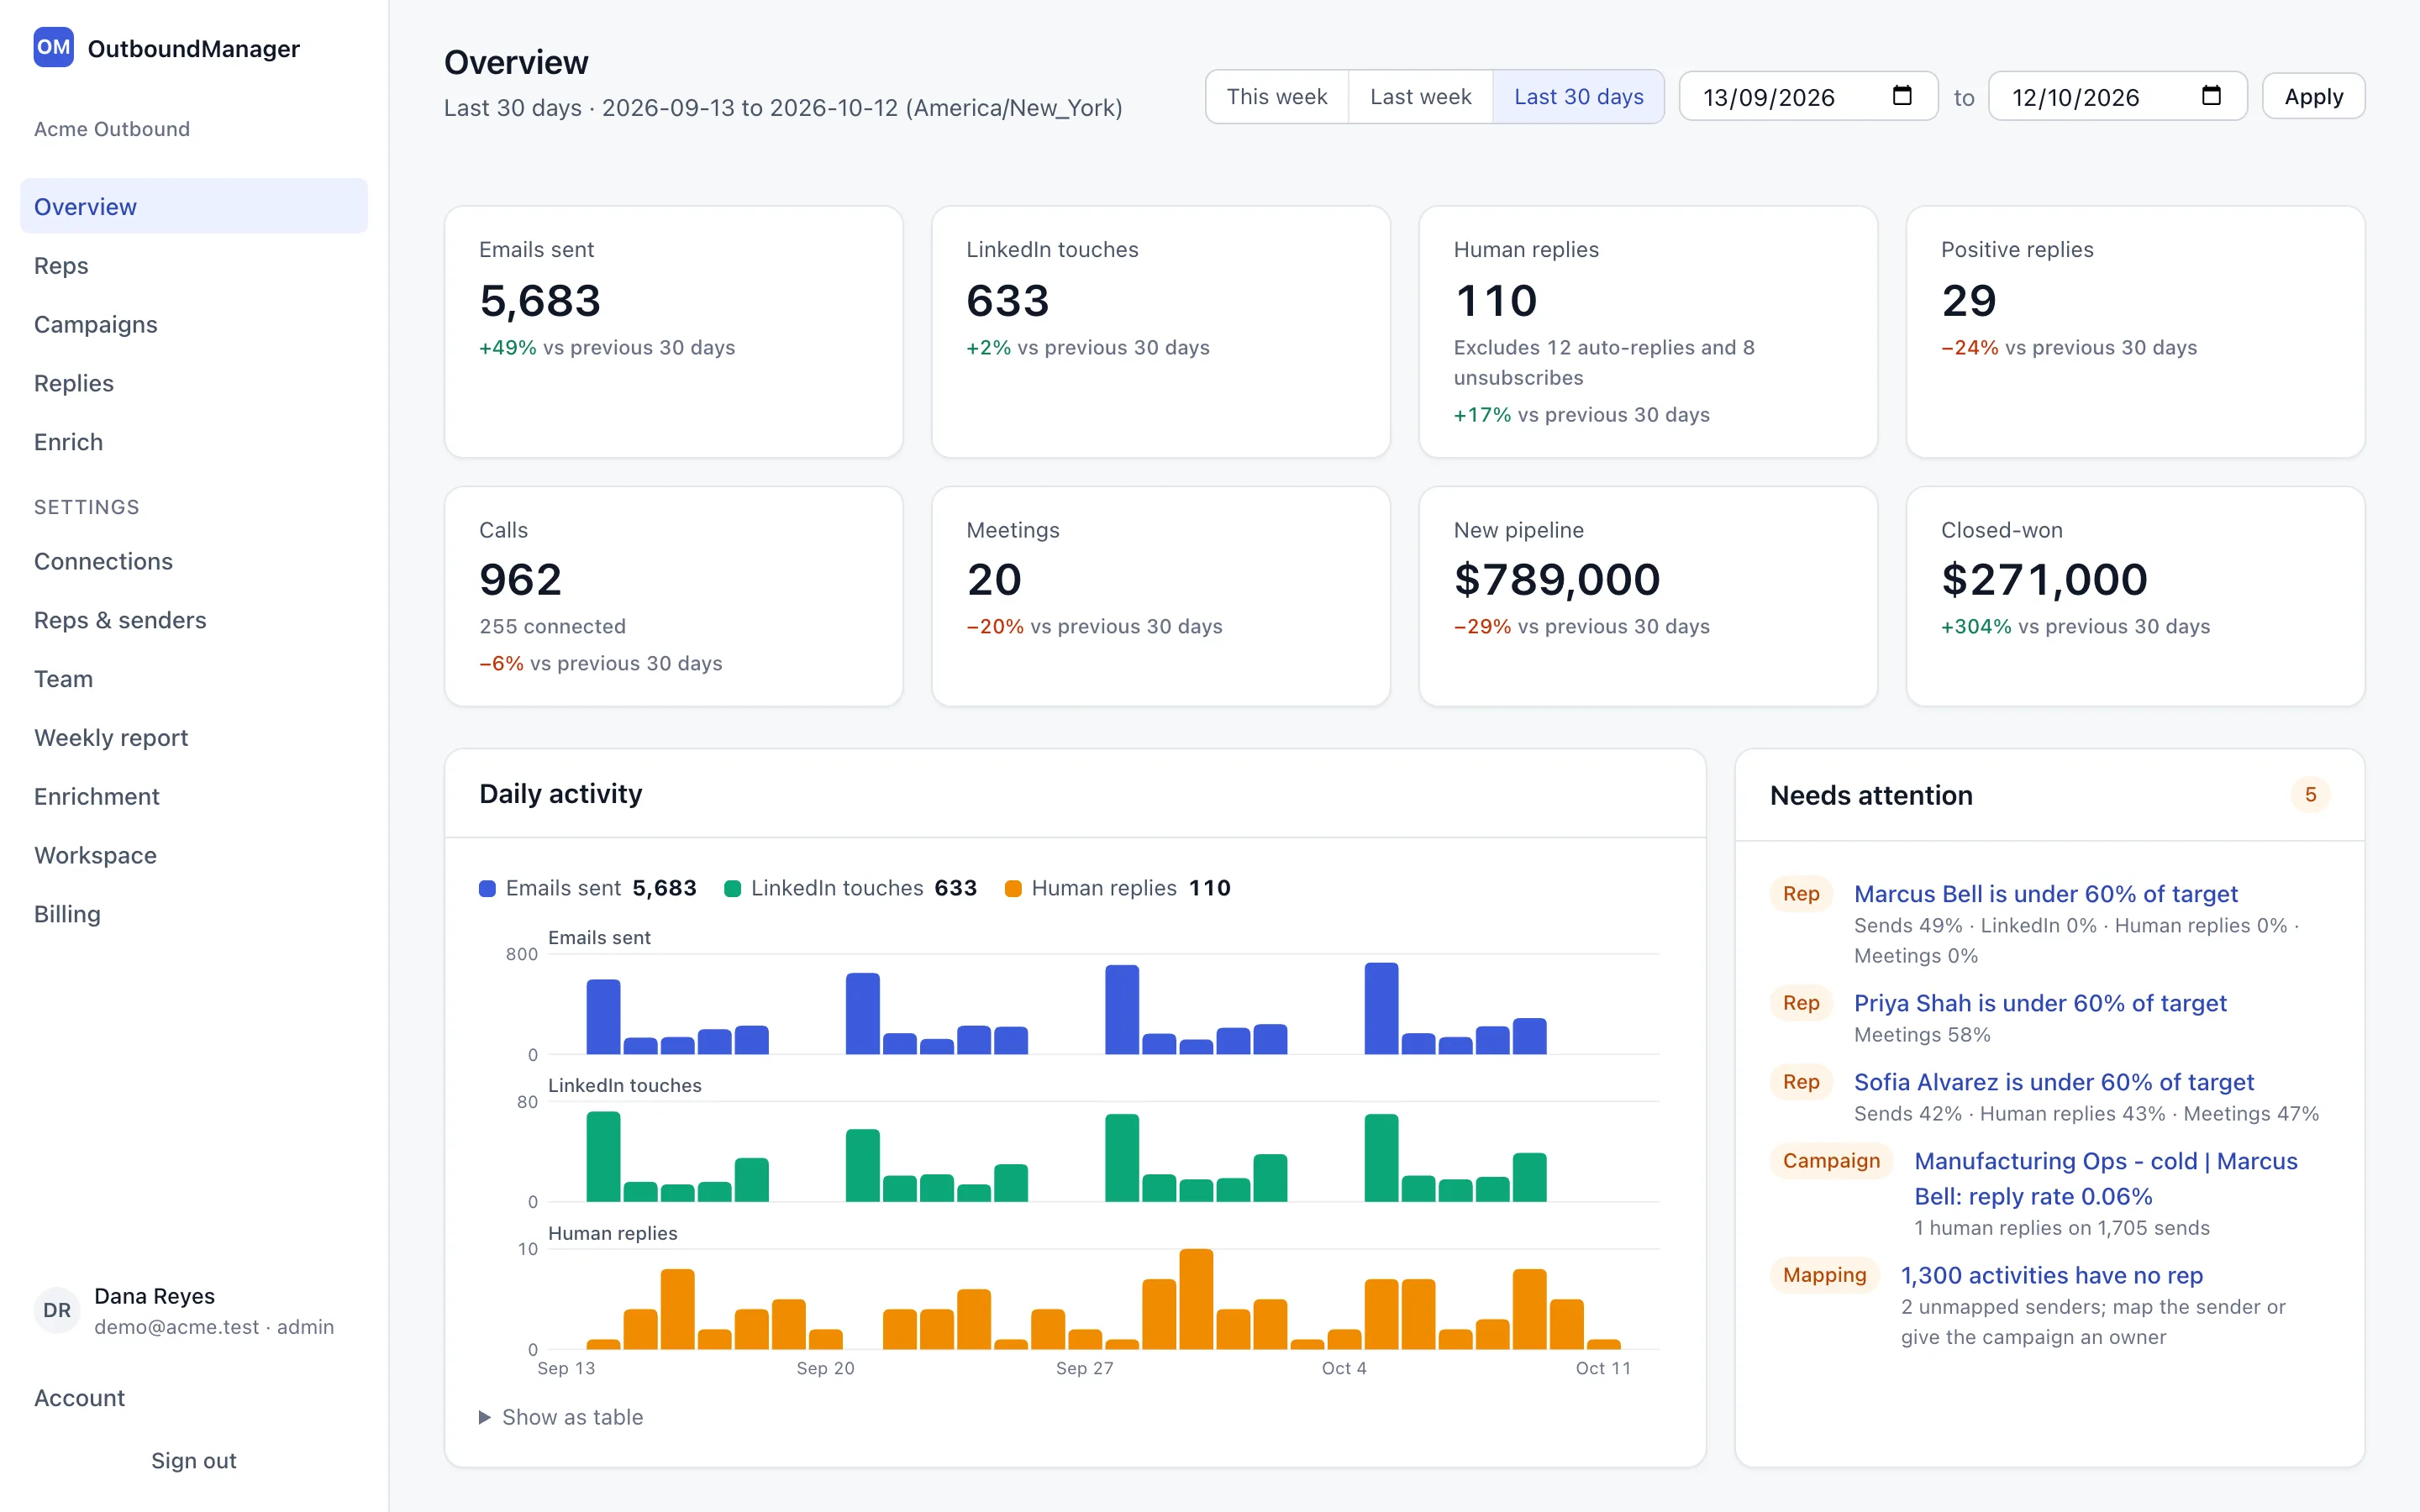Click orange Human replies legend swatch

1013,888
